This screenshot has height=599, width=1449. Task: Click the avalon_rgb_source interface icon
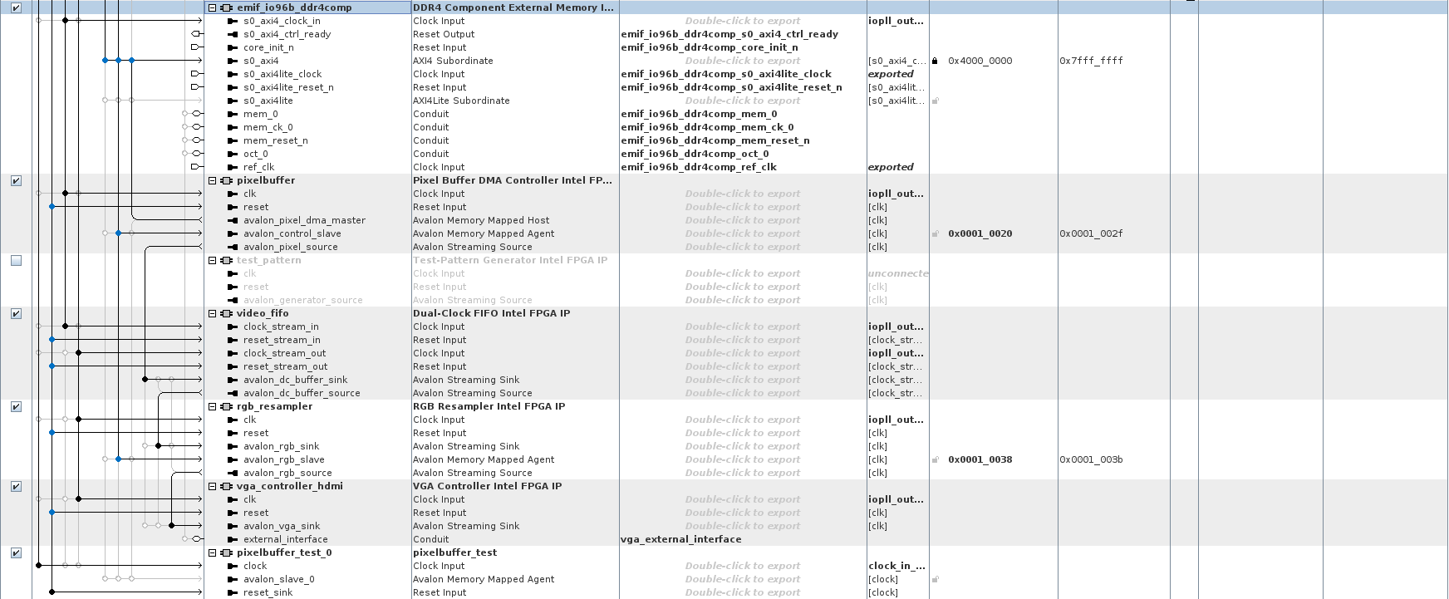click(x=233, y=473)
